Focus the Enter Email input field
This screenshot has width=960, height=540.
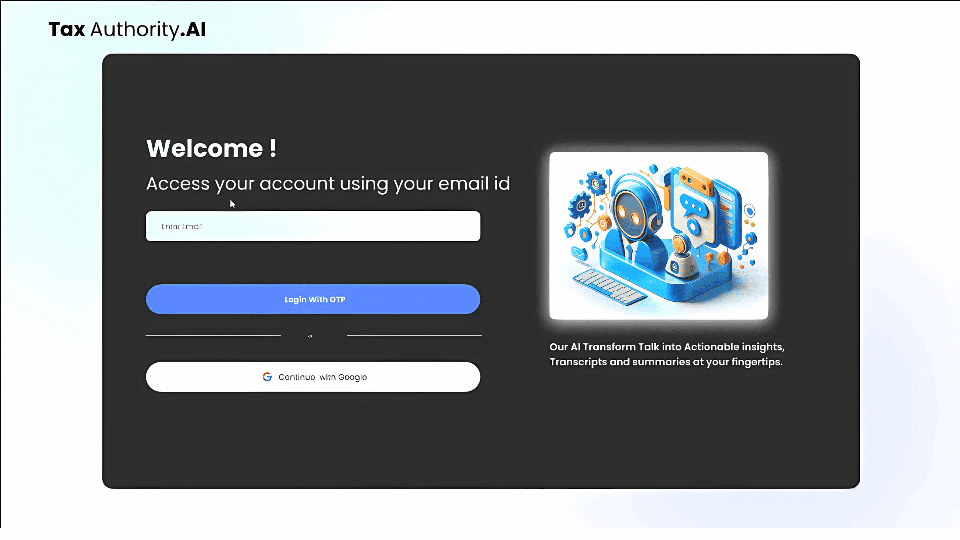click(313, 226)
